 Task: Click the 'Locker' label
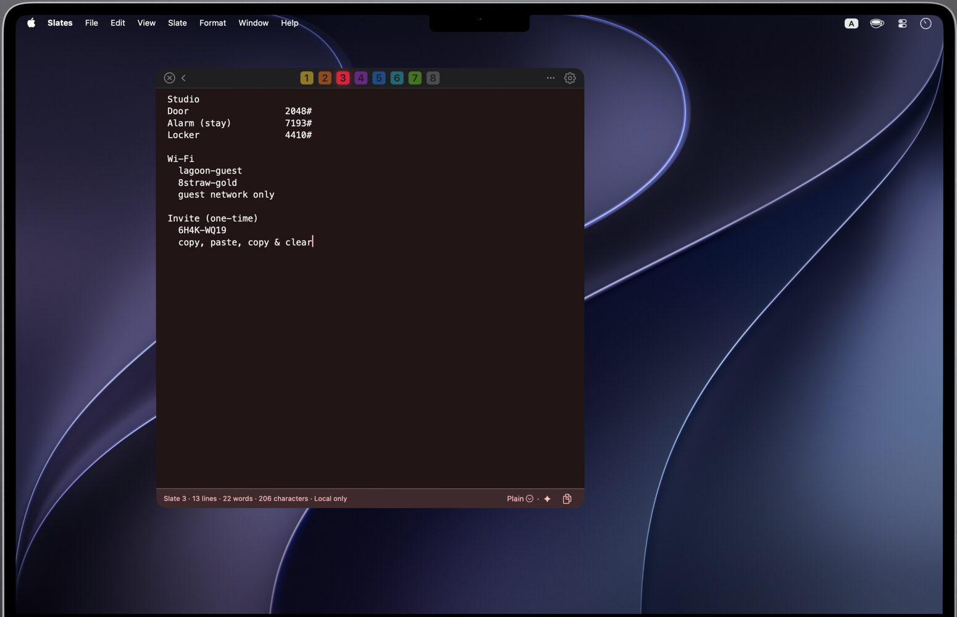[183, 135]
